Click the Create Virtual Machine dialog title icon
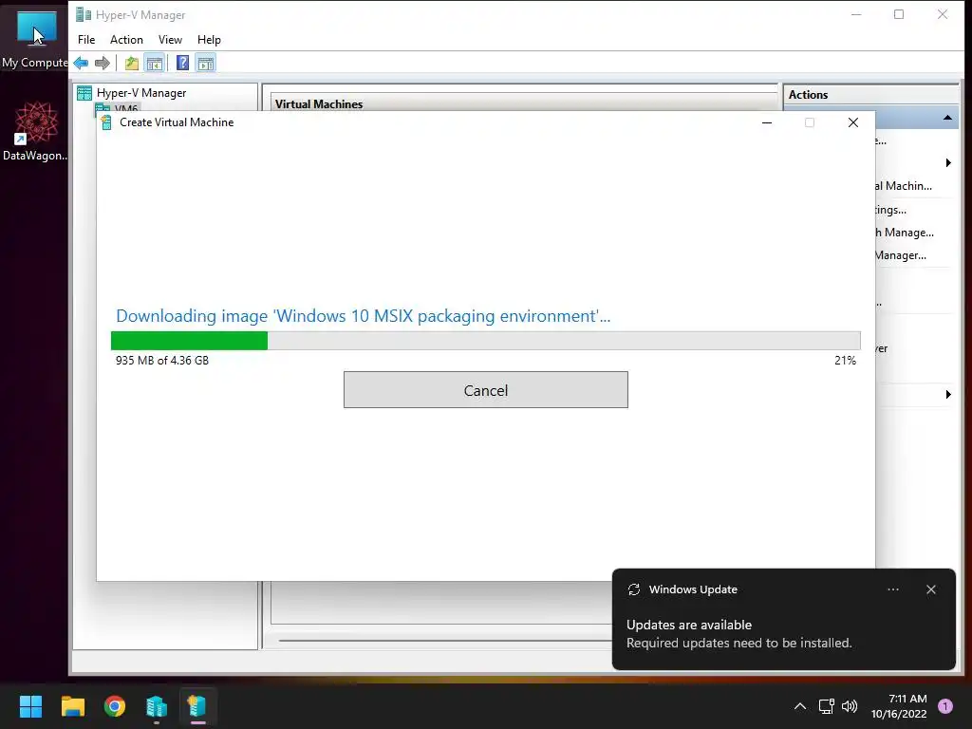Viewport: 972px width, 729px height. [x=106, y=122]
